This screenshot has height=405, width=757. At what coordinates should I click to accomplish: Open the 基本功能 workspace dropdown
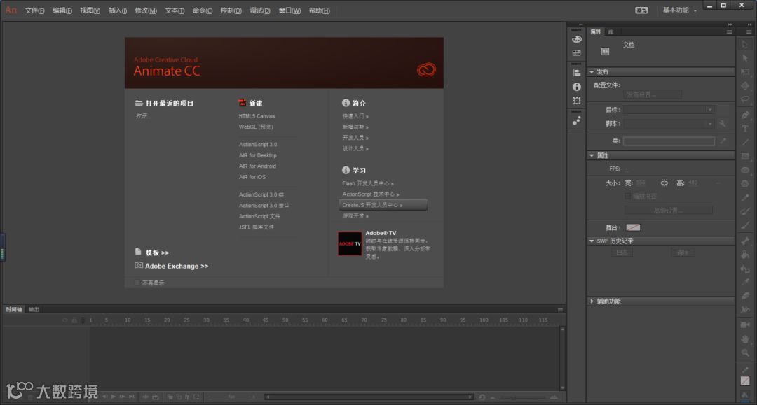point(679,10)
